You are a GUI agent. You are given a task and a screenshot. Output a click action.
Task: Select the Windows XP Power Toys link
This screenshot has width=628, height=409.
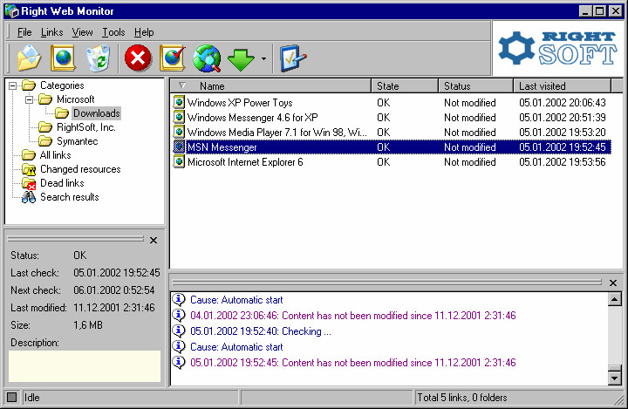pyautogui.click(x=240, y=103)
